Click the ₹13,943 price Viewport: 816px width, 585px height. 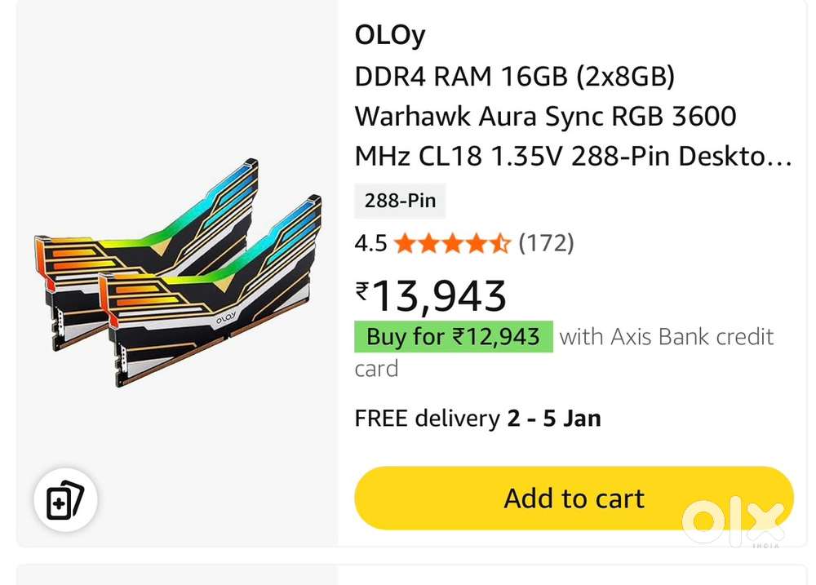coord(439,295)
